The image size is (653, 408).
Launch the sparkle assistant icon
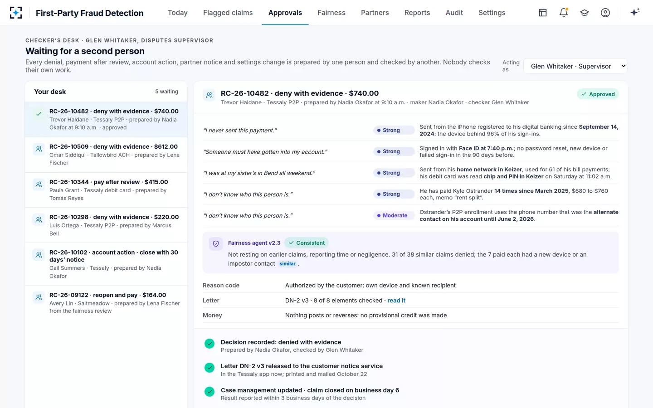[635, 12]
